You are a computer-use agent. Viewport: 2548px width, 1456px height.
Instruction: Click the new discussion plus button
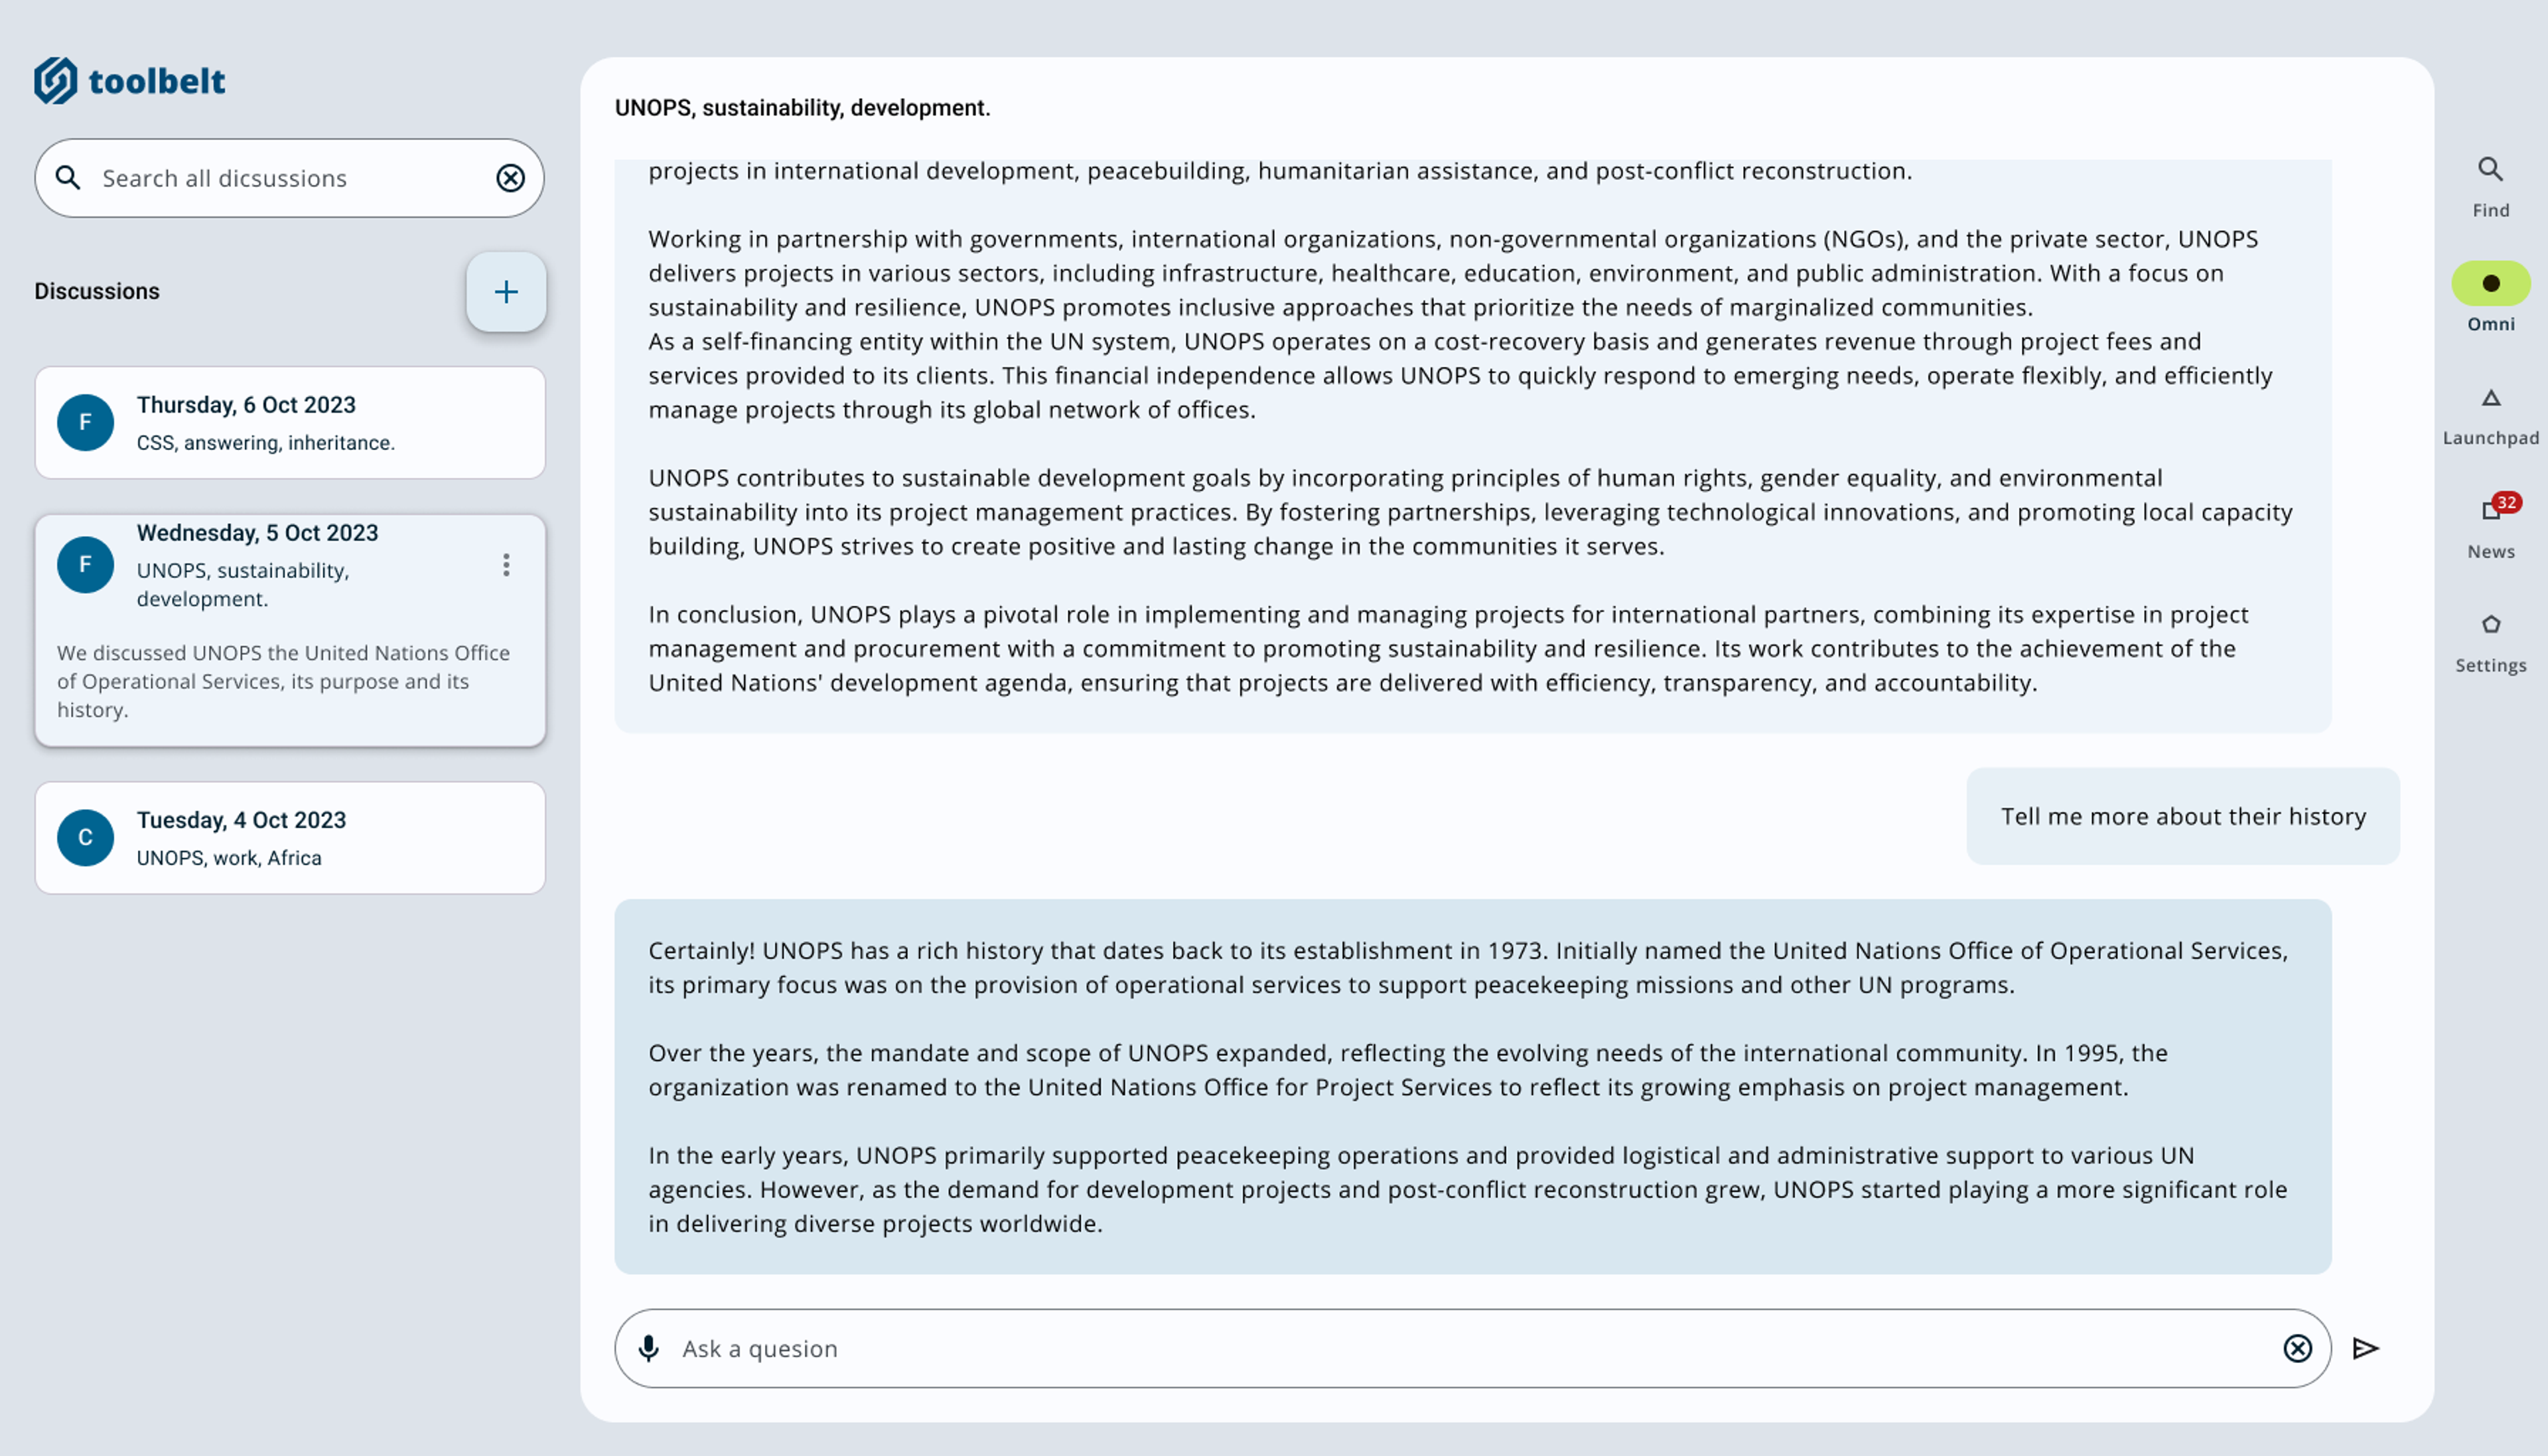pos(506,292)
